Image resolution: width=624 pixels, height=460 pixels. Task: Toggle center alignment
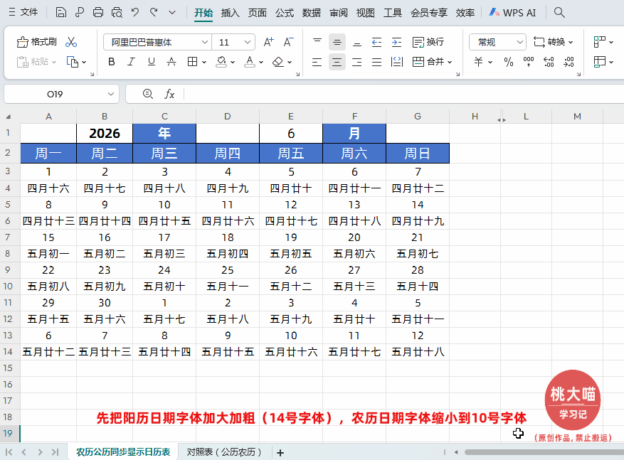pyautogui.click(x=335, y=62)
